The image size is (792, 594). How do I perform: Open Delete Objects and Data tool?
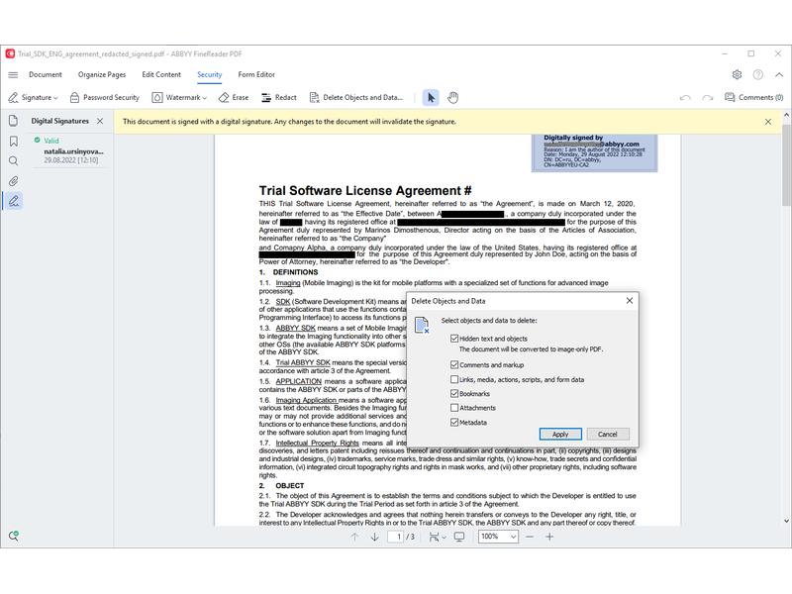pos(356,97)
